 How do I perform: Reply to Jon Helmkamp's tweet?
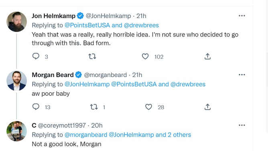(x=36, y=56)
